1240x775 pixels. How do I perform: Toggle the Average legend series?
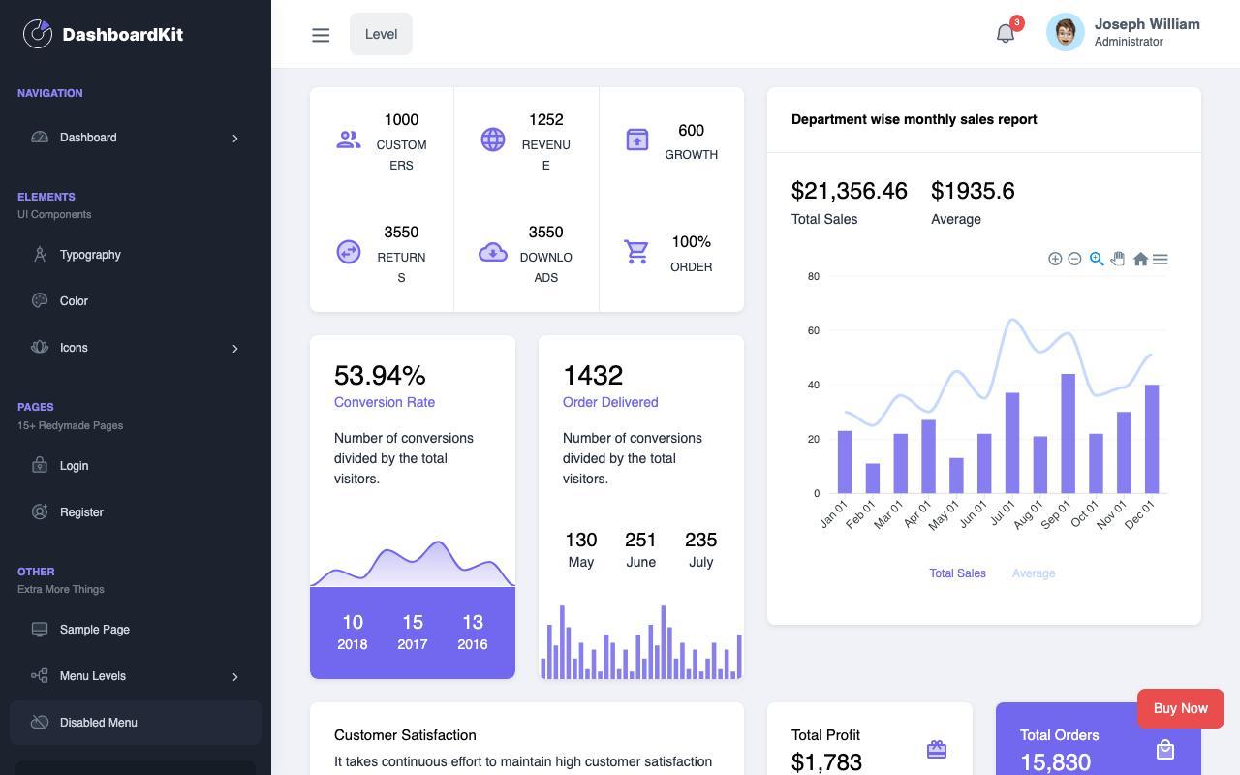(x=1034, y=573)
